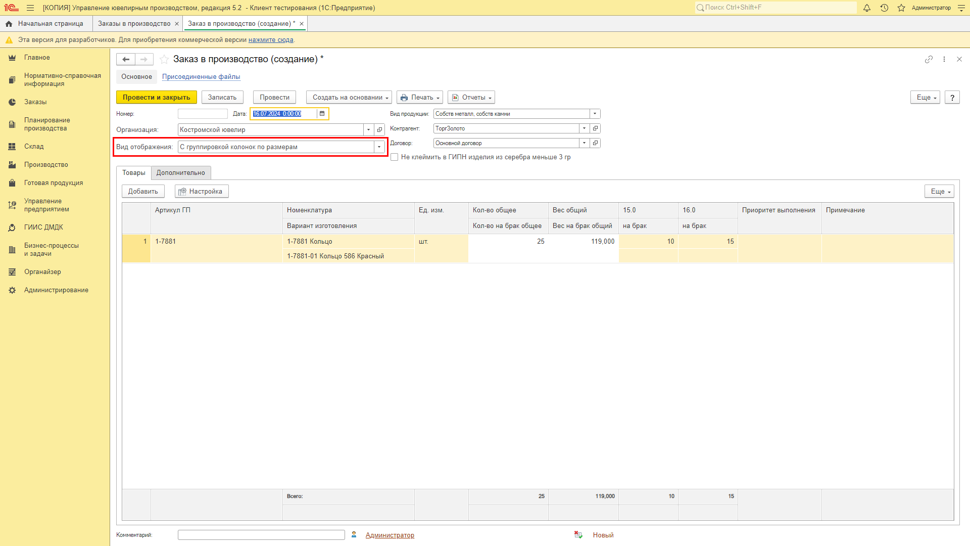Open the date picker calendar icon
The image size is (970, 546).
(x=322, y=114)
